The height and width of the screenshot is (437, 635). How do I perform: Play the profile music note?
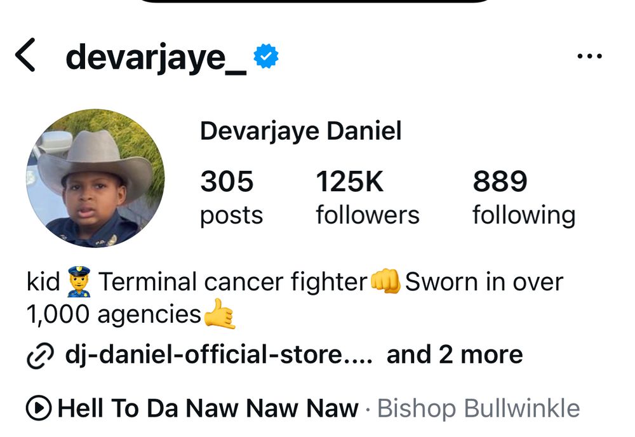pos(39,408)
